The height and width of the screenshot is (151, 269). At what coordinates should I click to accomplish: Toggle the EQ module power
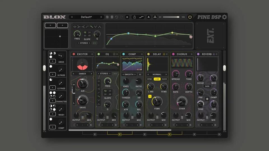(99, 54)
